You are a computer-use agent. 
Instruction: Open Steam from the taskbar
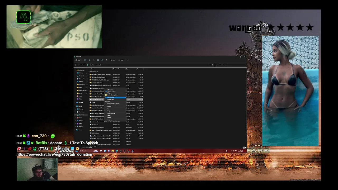132,151
